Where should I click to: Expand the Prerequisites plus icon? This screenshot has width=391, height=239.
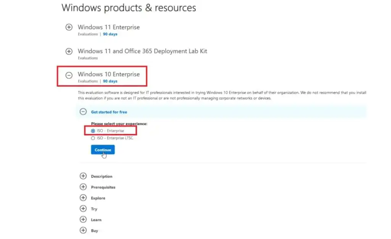pyautogui.click(x=83, y=187)
